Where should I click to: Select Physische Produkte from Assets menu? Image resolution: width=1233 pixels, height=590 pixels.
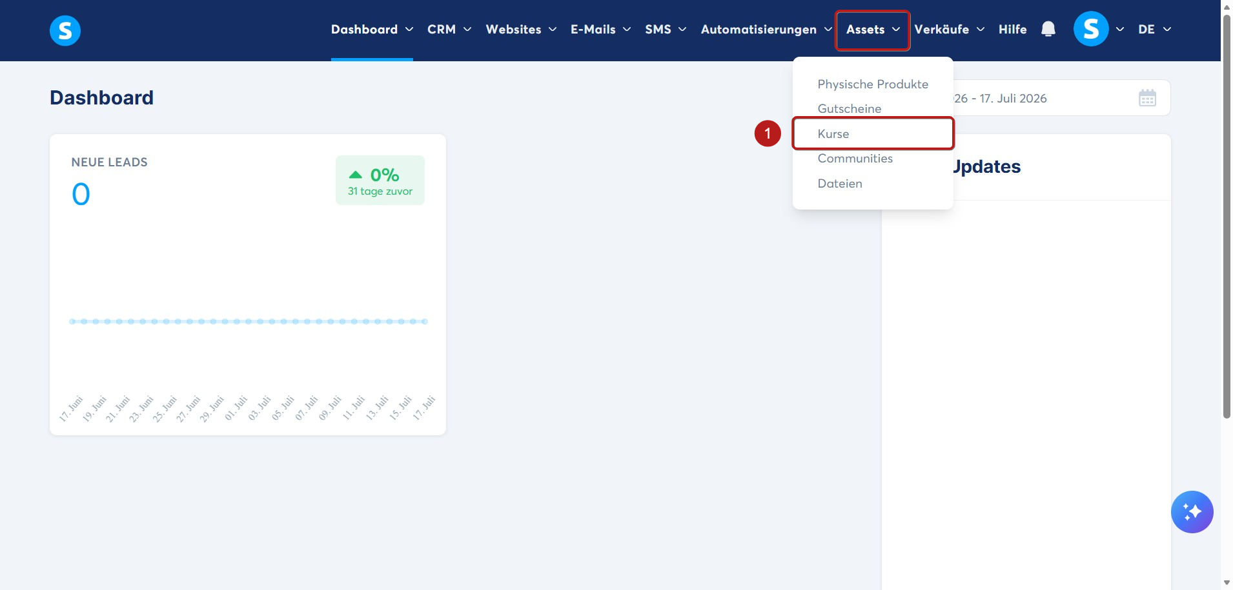click(873, 84)
